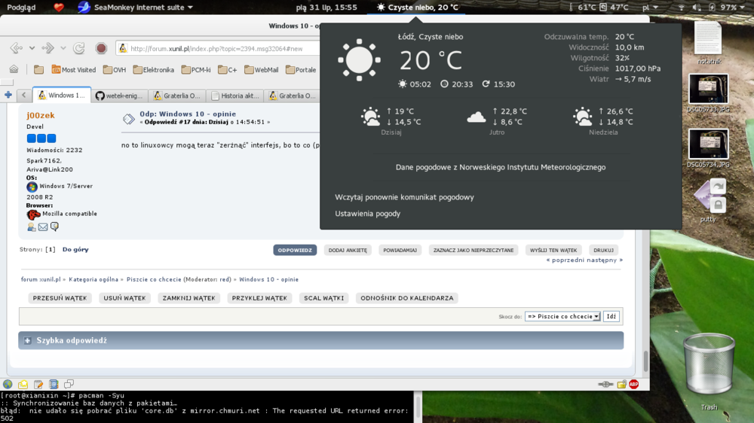View j00zek's profile icon
Viewport: 754px width, 423px height.
click(x=31, y=227)
